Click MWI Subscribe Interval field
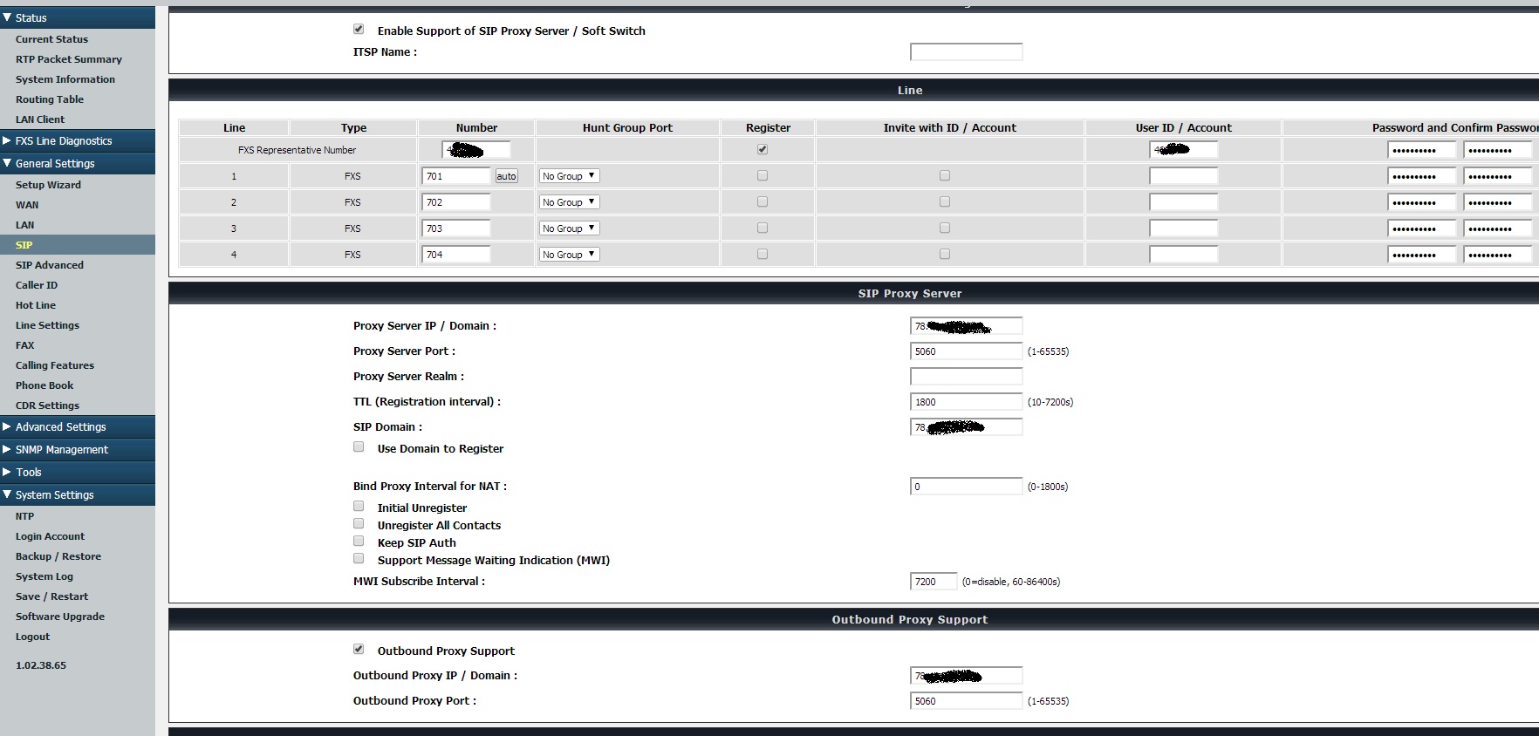The height and width of the screenshot is (736, 1539). point(933,582)
